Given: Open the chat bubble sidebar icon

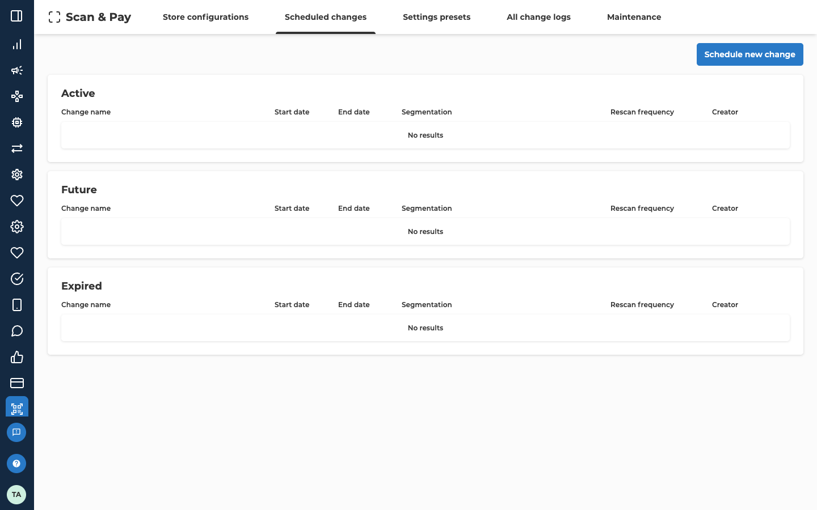Looking at the screenshot, I should 17,331.
